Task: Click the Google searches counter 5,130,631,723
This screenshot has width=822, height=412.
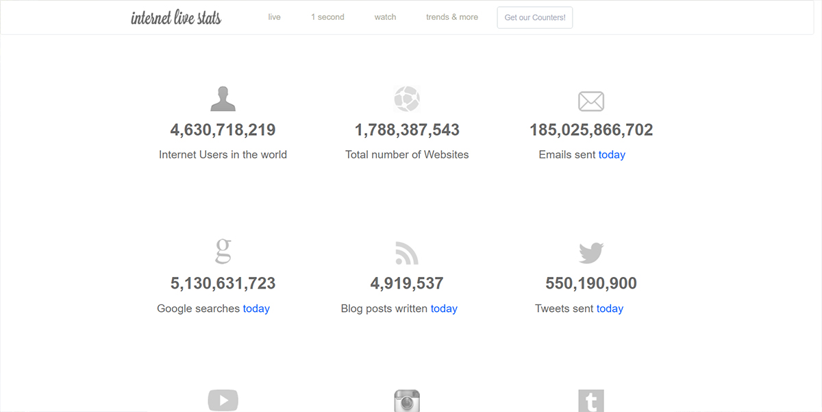Action: [x=223, y=283]
